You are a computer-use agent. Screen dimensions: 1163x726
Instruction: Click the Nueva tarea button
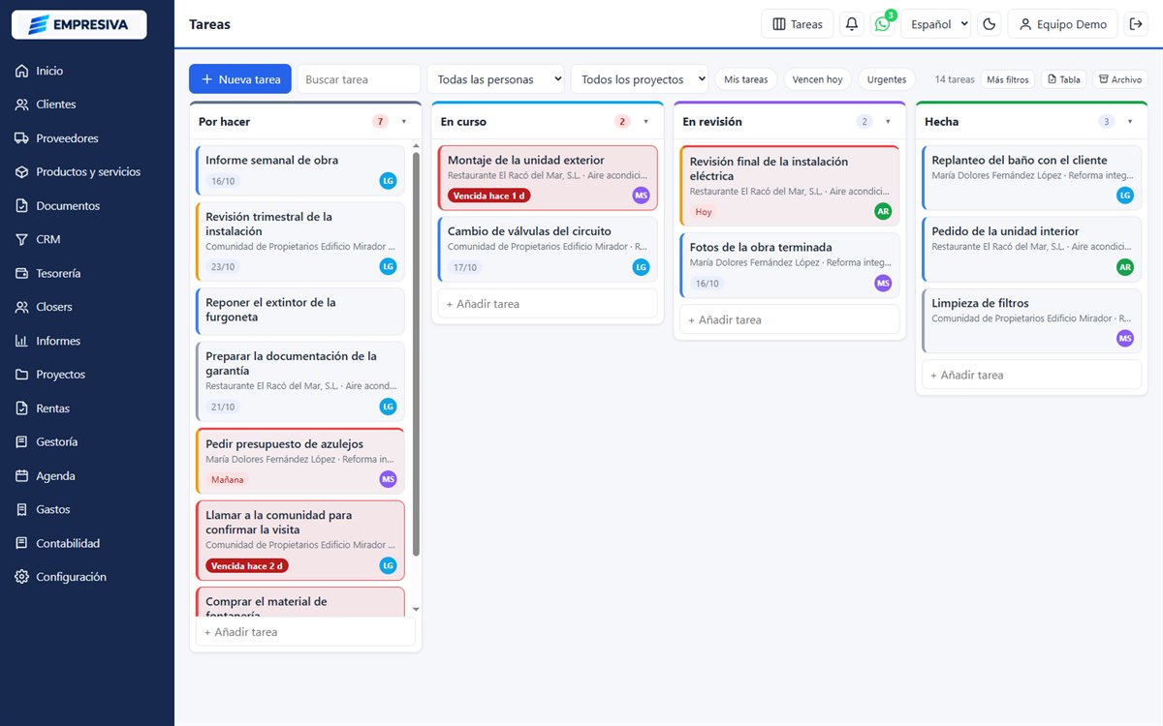coord(240,79)
